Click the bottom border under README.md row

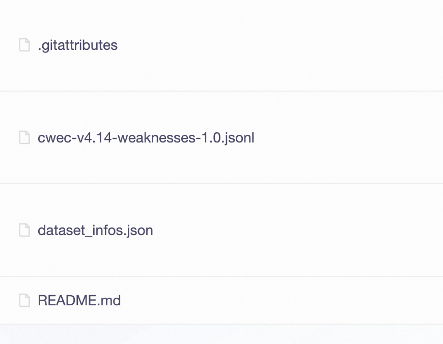[x=222, y=324]
